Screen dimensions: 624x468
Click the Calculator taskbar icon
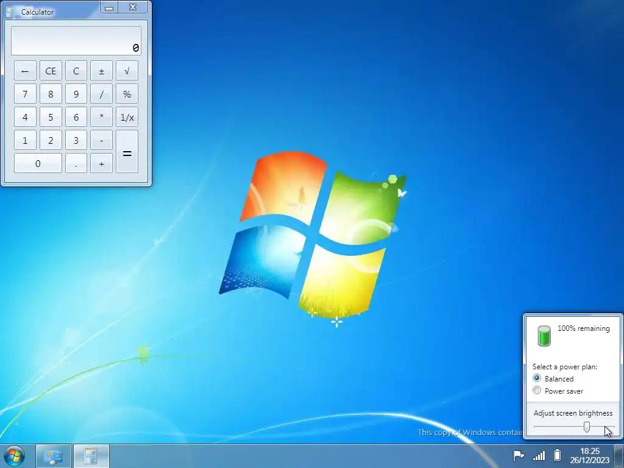tap(91, 456)
